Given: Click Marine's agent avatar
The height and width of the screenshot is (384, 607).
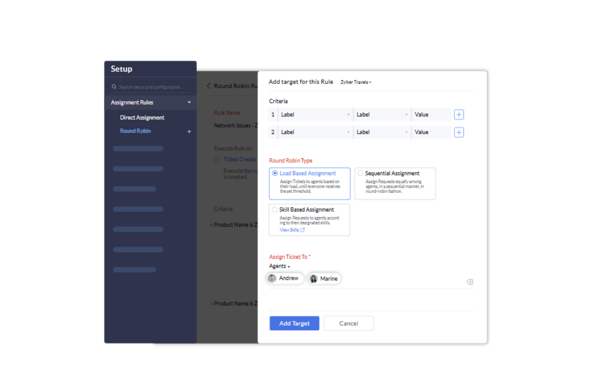Looking at the screenshot, I should click(x=313, y=279).
